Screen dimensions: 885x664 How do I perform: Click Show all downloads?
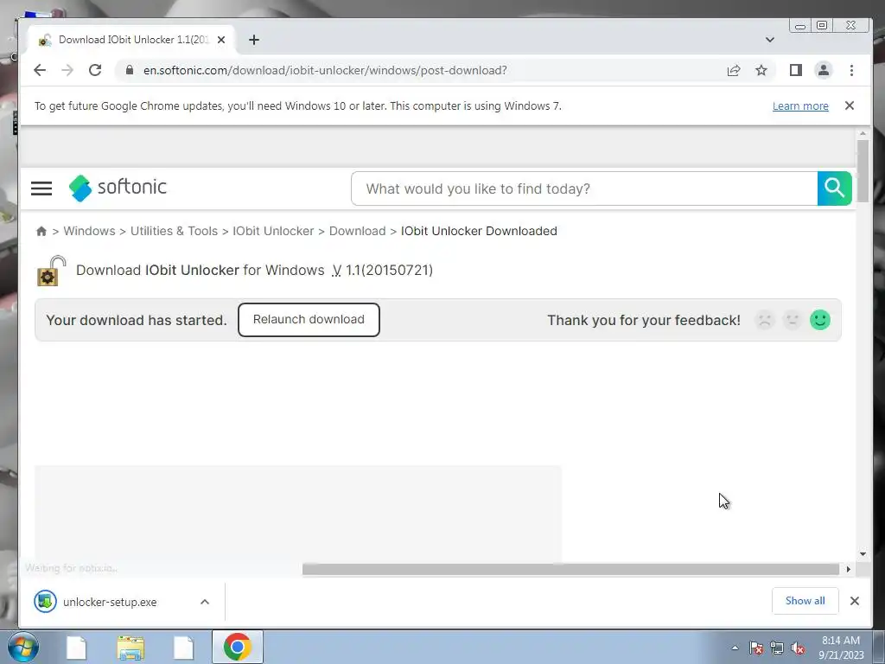(805, 601)
